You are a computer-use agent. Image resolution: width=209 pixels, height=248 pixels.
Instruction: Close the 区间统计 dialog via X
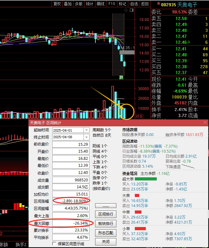coord(205,123)
